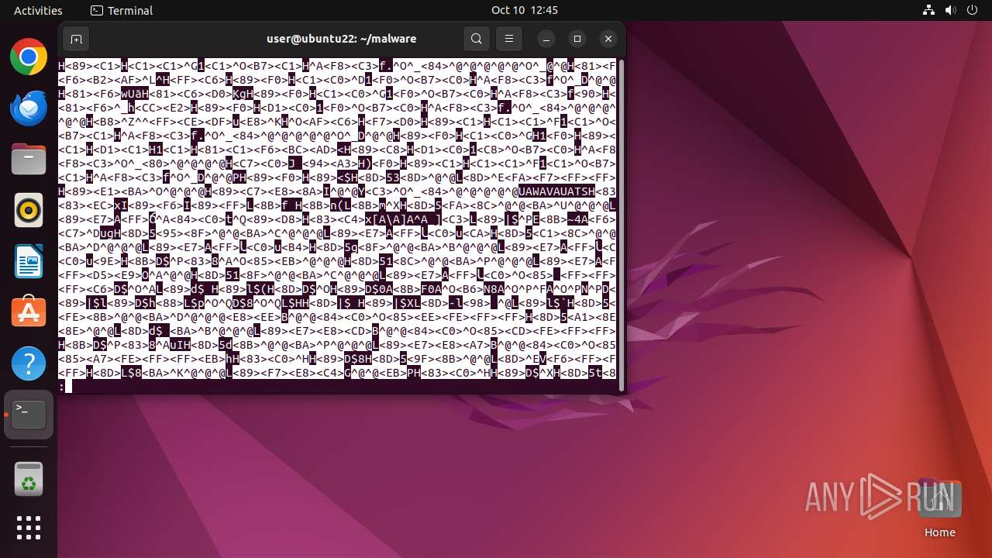
Task: Open Home folder desktop icon
Action: coord(939,509)
